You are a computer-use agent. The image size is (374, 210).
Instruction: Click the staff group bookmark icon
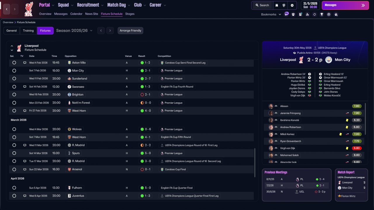click(x=336, y=14)
